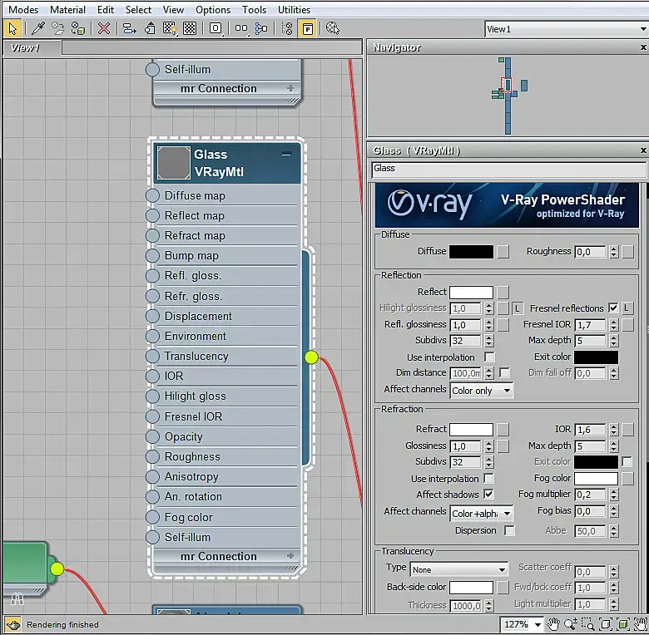The width and height of the screenshot is (649, 635).
Task: Click Diffuse map slot button
Action: click(x=503, y=252)
